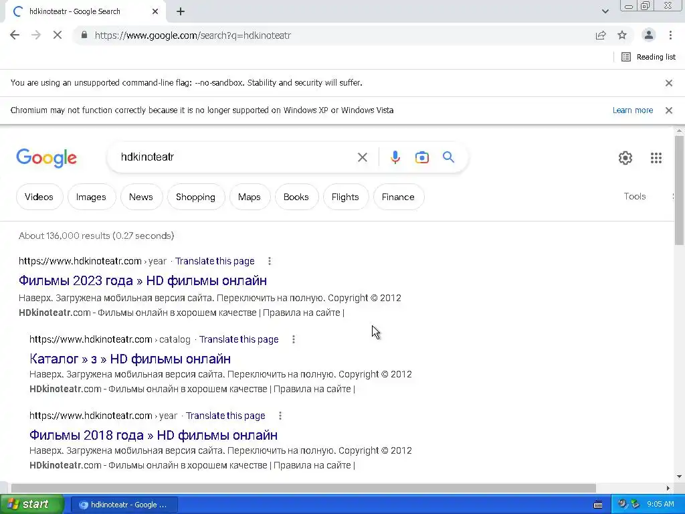The width and height of the screenshot is (685, 514).
Task: Switch to Shopping results
Action: 196,197
